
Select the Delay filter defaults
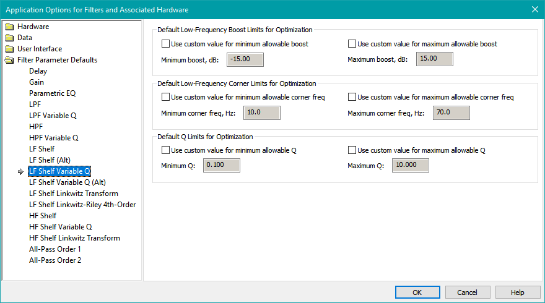click(38, 71)
